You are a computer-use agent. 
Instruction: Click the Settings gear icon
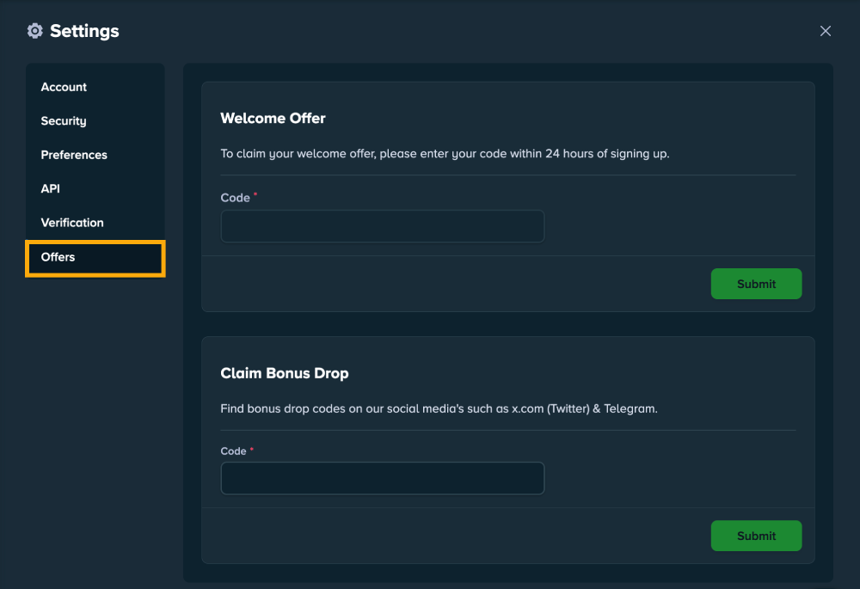[34, 31]
